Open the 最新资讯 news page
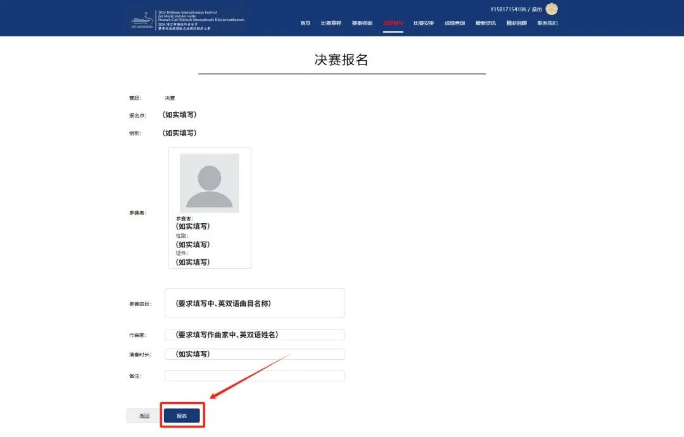 [x=486, y=23]
